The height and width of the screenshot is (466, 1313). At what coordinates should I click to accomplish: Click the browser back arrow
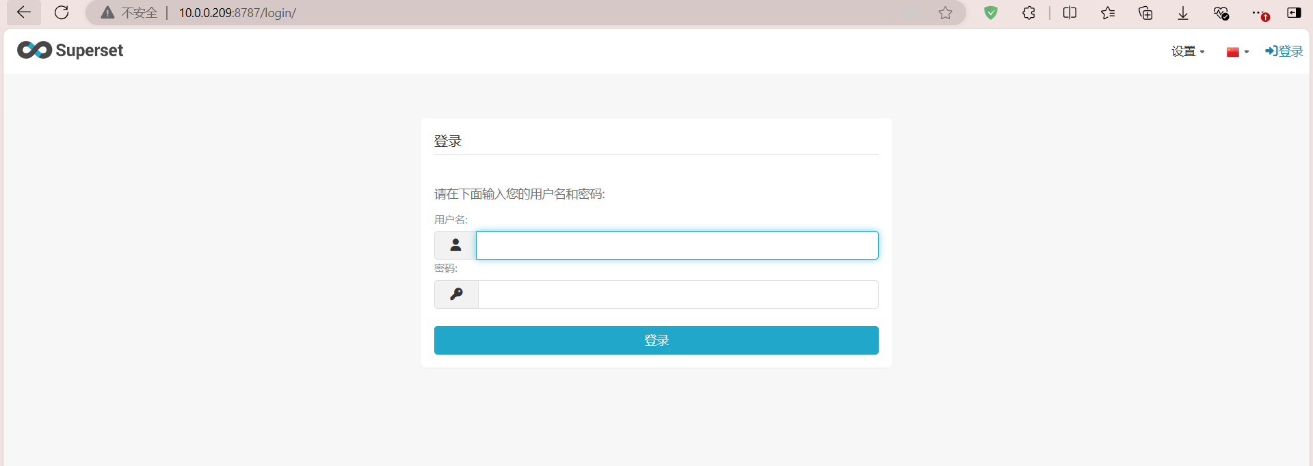click(x=24, y=12)
